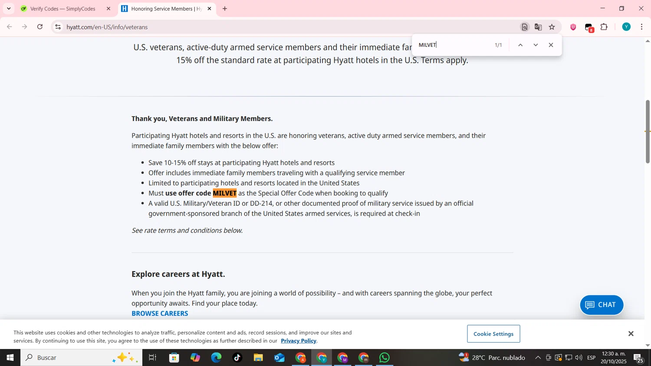Screen dimensions: 651x366
Task: Jump to next find match
Action: (536, 45)
